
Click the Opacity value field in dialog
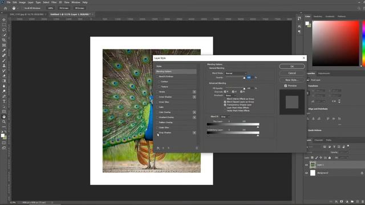click(250, 77)
